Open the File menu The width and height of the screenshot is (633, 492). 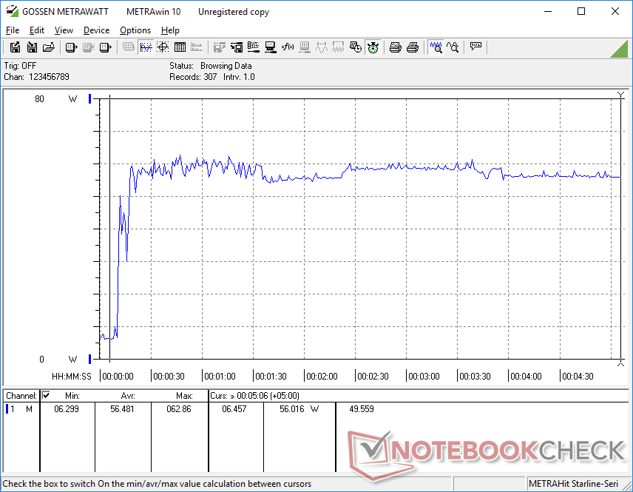(13, 30)
